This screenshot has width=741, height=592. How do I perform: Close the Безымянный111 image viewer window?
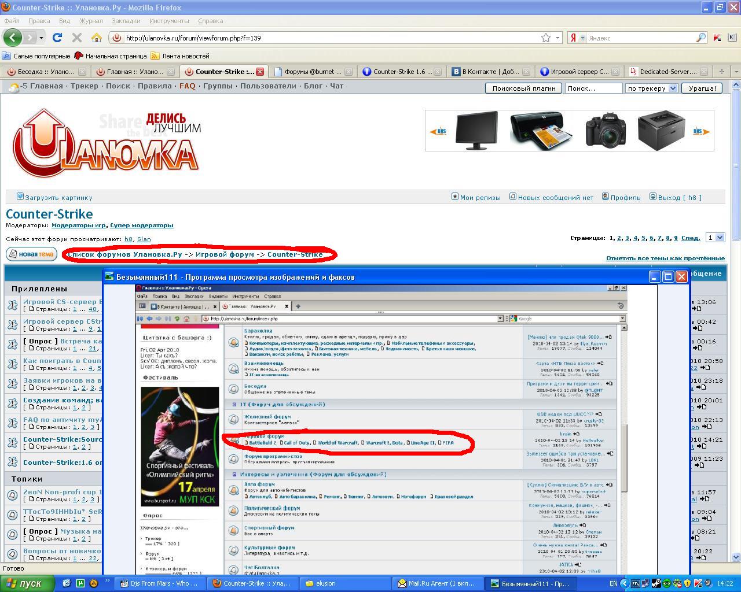tap(681, 277)
